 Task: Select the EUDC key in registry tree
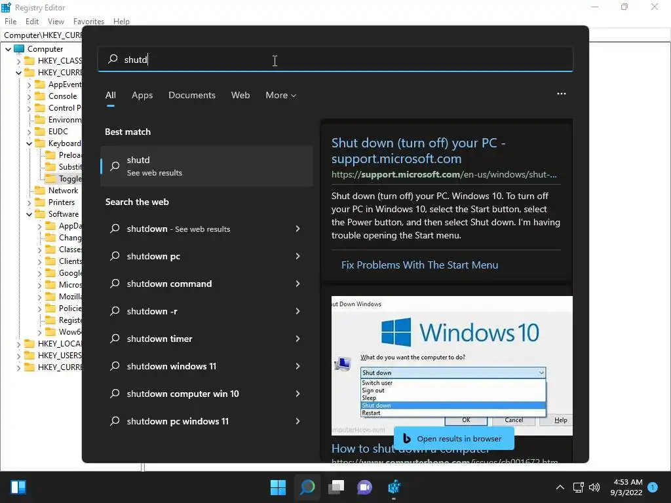pos(58,131)
